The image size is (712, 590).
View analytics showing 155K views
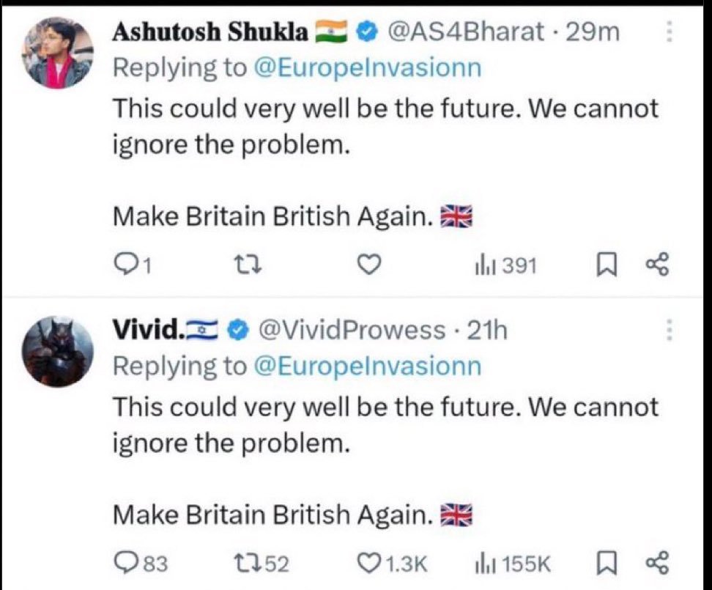tap(512, 564)
